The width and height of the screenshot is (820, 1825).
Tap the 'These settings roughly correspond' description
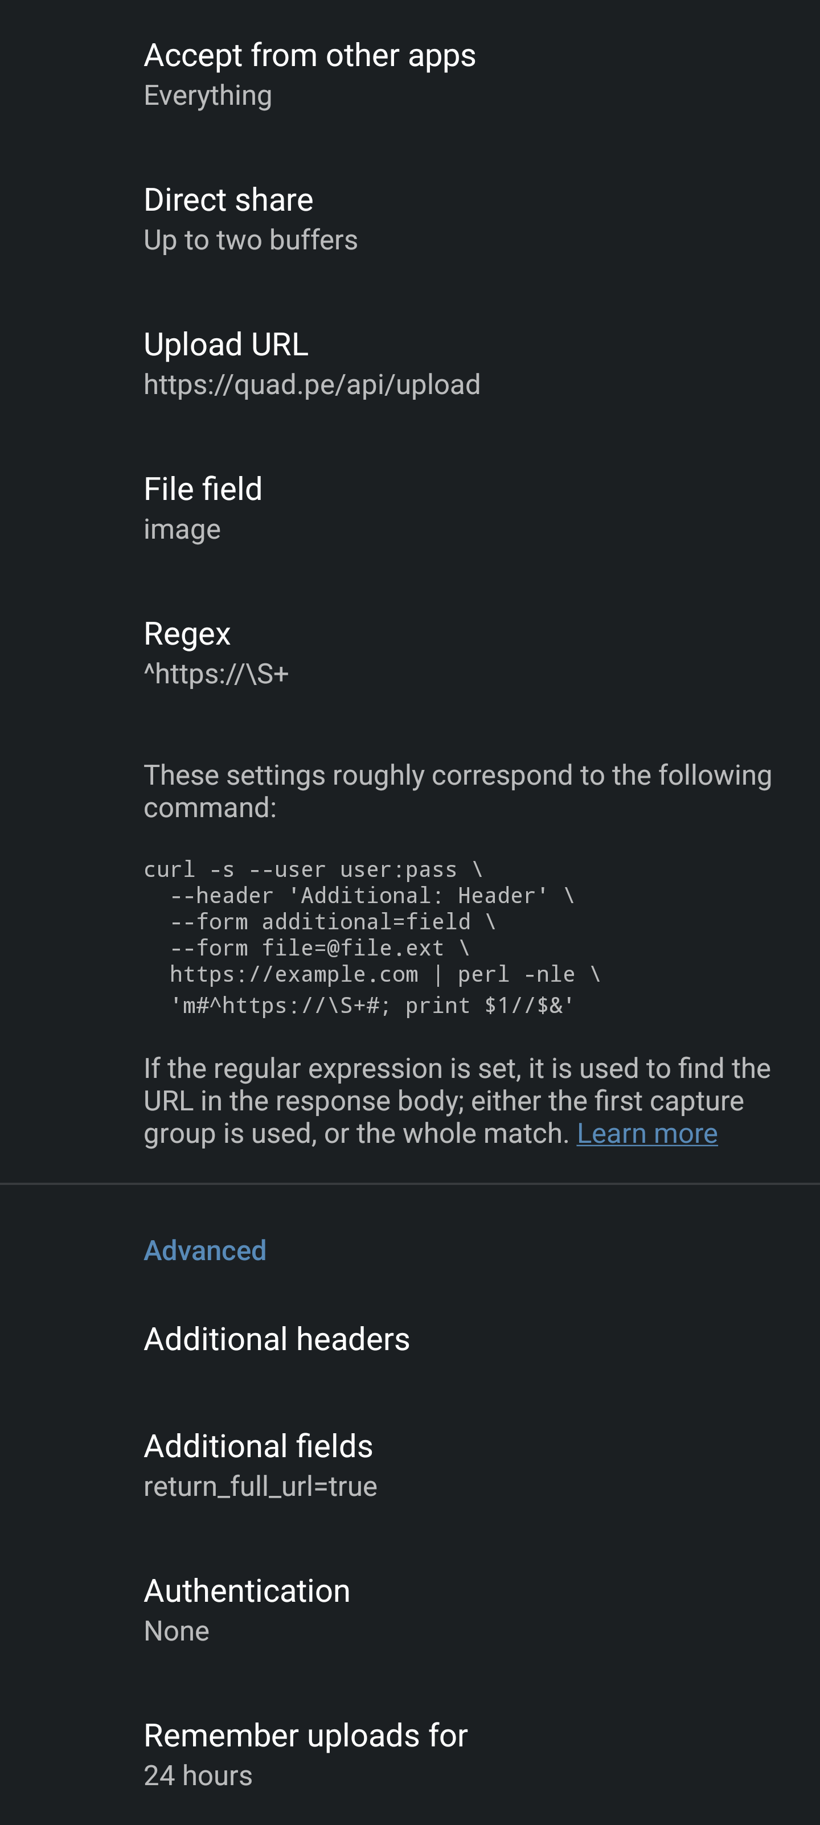tap(457, 791)
